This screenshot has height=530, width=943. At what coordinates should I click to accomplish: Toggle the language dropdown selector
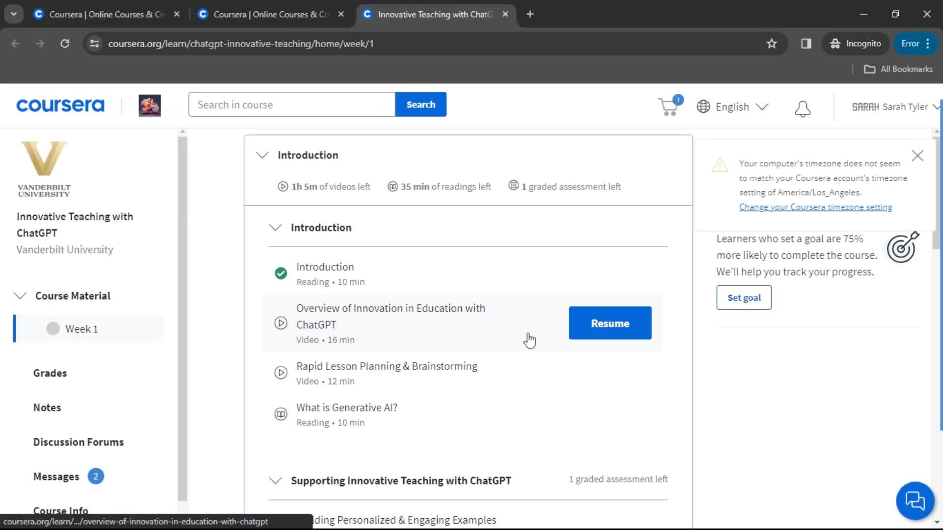731,106
